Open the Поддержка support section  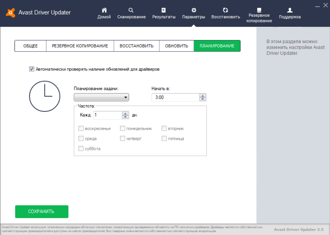290,13
